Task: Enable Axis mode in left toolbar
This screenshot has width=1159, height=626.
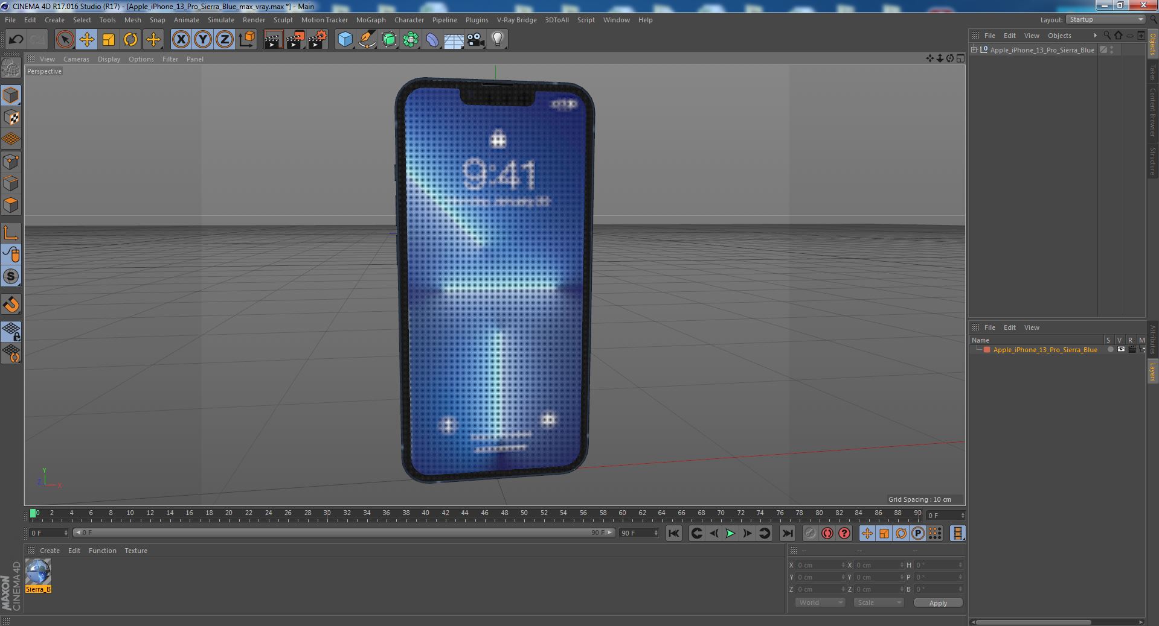Action: click(11, 233)
